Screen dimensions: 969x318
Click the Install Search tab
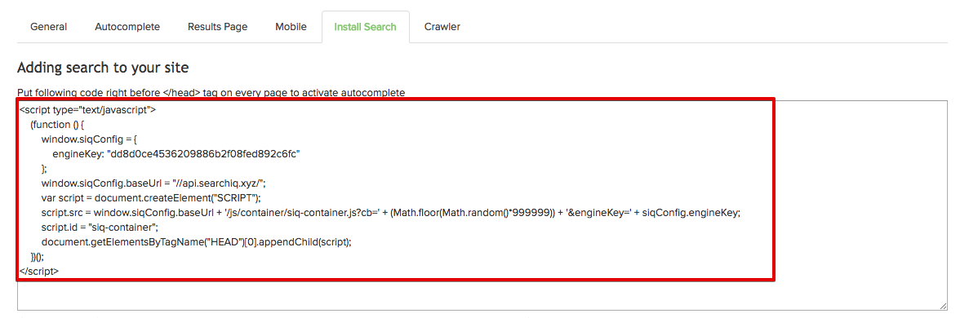(365, 27)
